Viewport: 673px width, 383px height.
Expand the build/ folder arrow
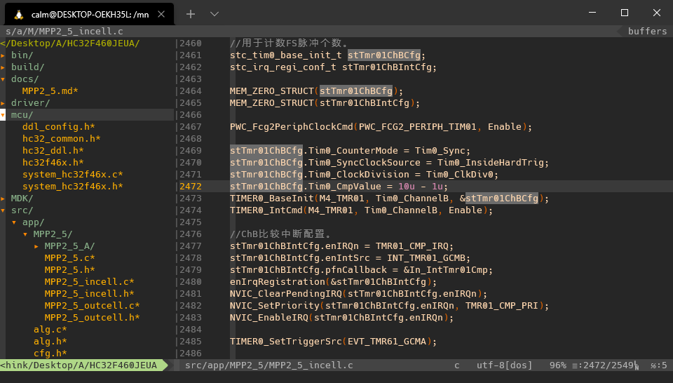[x=3, y=67]
